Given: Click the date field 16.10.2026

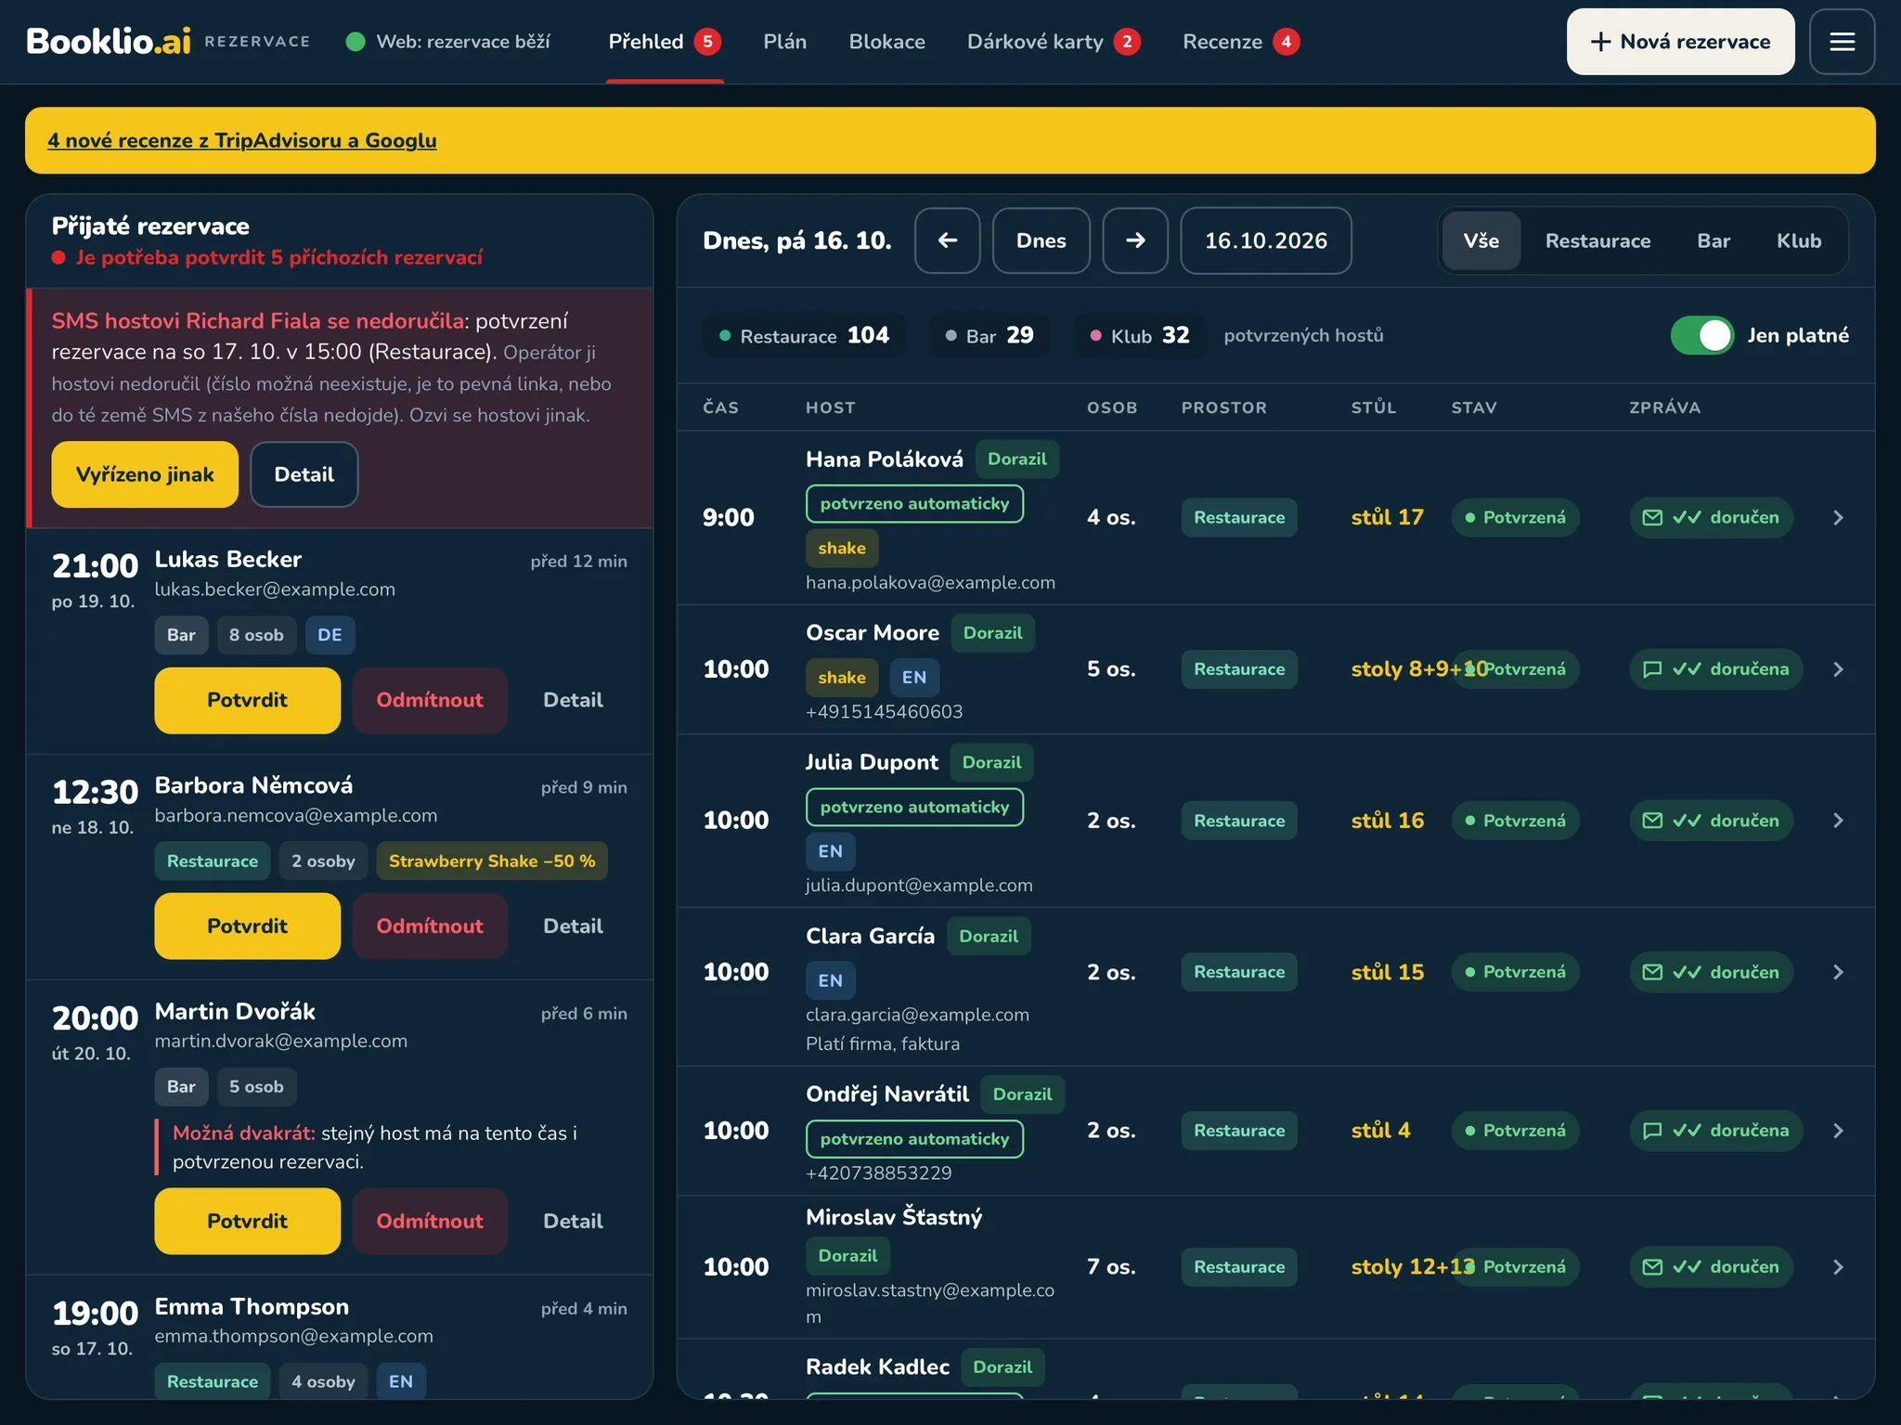Looking at the screenshot, I should 1265,240.
